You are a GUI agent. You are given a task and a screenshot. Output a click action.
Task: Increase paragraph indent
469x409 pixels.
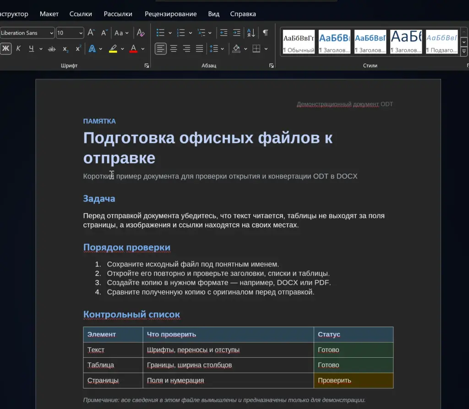tap(237, 33)
